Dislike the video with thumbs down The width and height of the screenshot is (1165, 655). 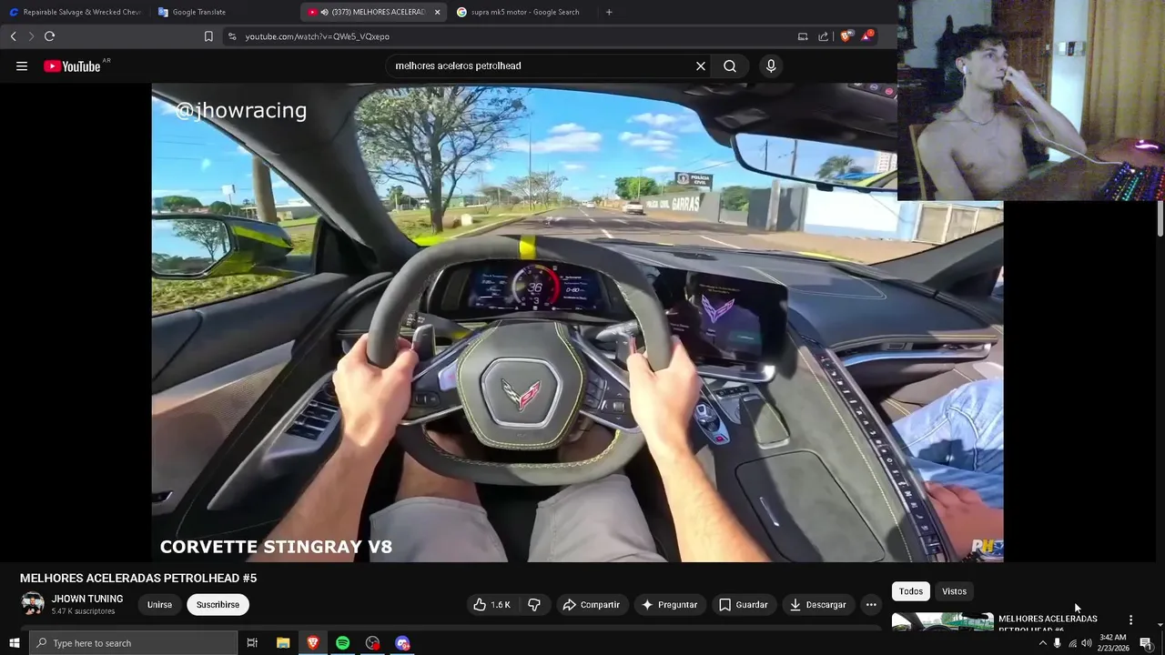point(534,604)
